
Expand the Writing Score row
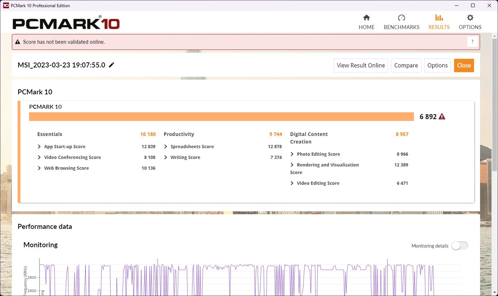pos(166,158)
